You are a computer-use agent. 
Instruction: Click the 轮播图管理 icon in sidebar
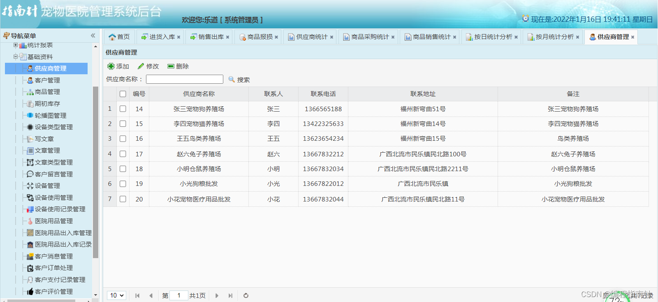pos(30,116)
